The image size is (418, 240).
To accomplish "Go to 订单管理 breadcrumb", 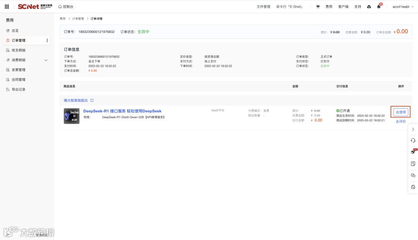I will 78,19.
